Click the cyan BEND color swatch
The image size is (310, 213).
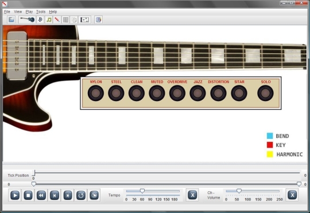coord(270,136)
